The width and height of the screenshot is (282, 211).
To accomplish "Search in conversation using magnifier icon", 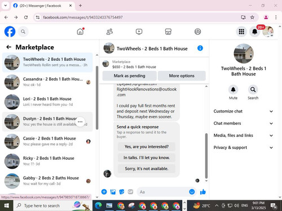I will [253, 89].
